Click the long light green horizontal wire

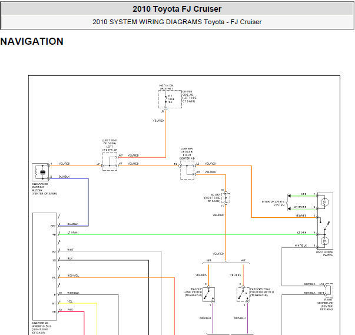click(x=187, y=234)
